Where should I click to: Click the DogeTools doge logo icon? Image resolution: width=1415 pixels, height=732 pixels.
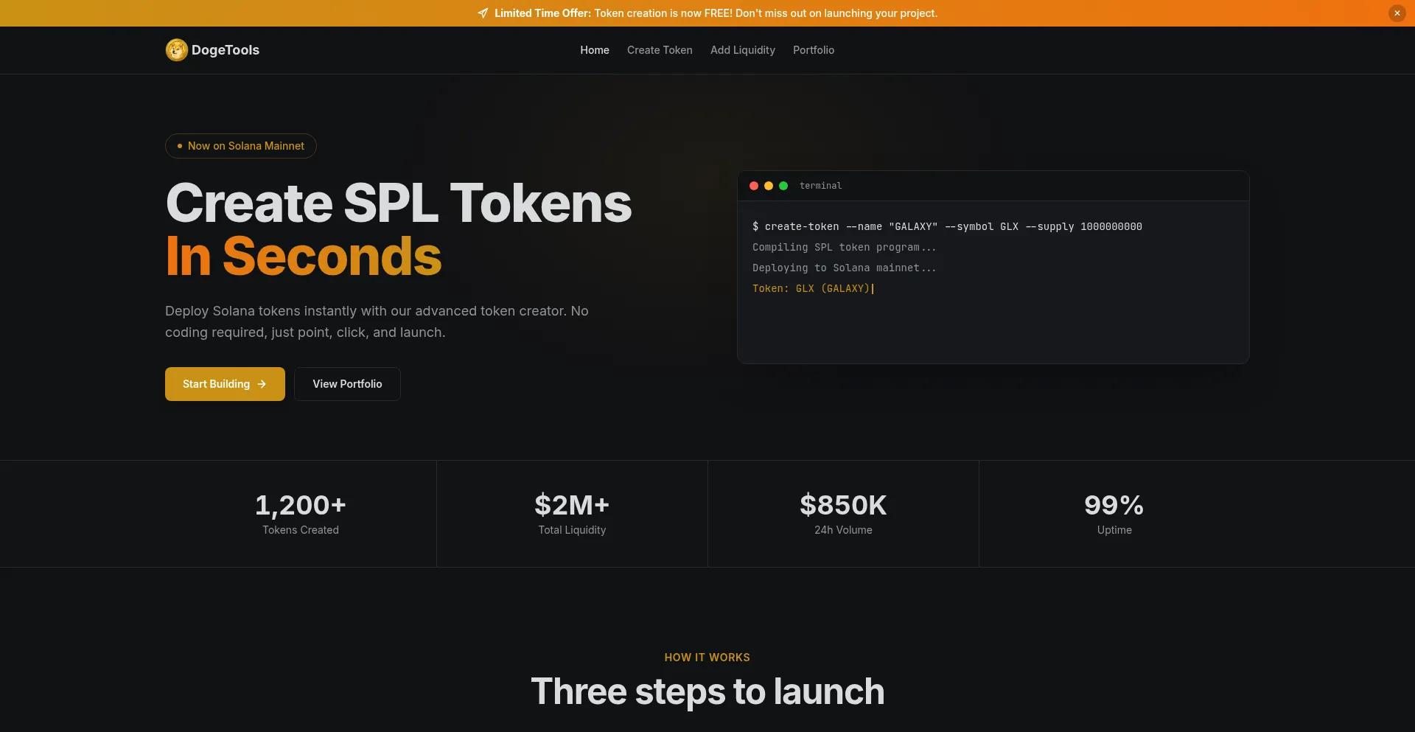177,50
